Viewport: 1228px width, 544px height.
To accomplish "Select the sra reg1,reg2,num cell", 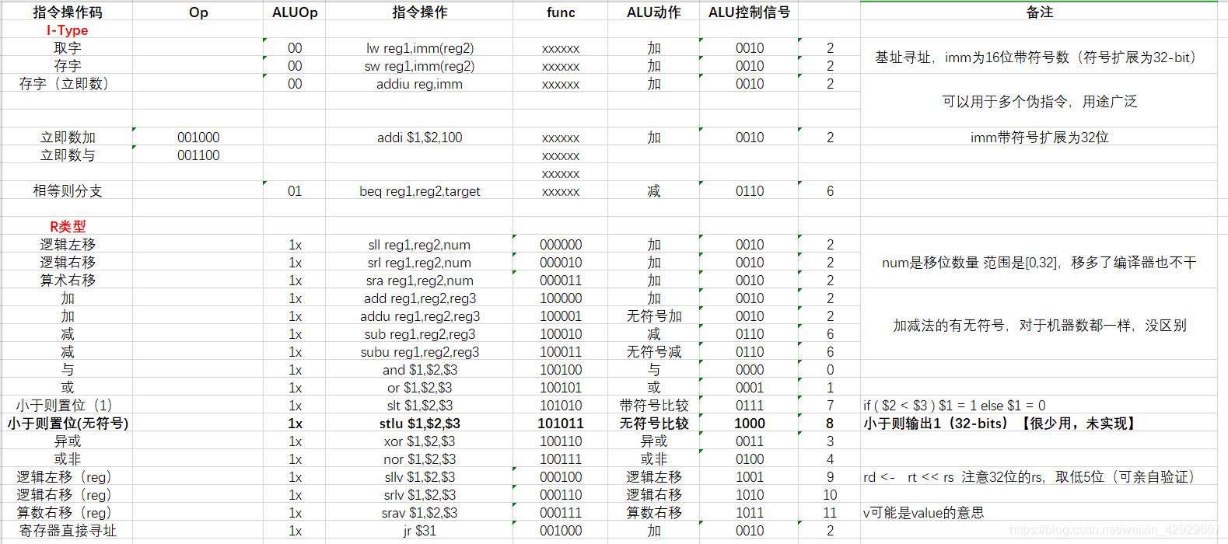I will click(x=419, y=281).
